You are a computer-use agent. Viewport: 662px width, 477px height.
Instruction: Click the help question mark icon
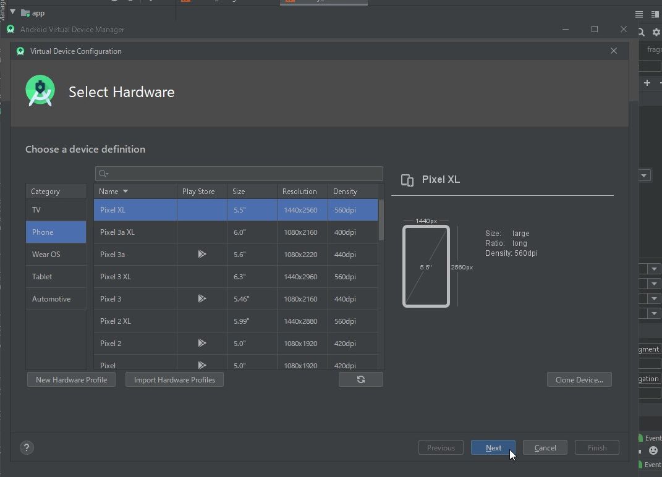(x=26, y=447)
